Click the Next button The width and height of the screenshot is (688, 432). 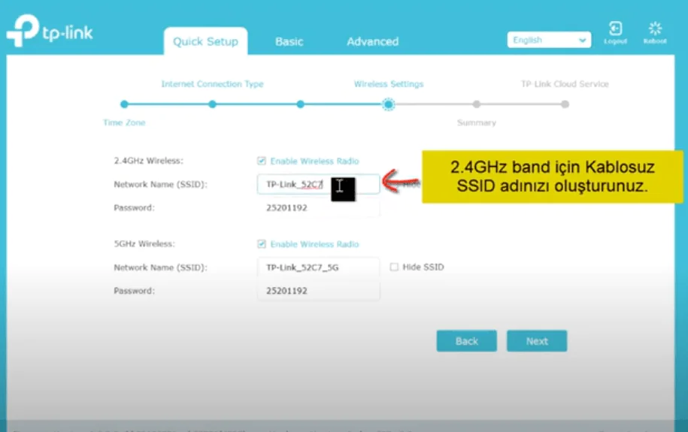point(537,341)
